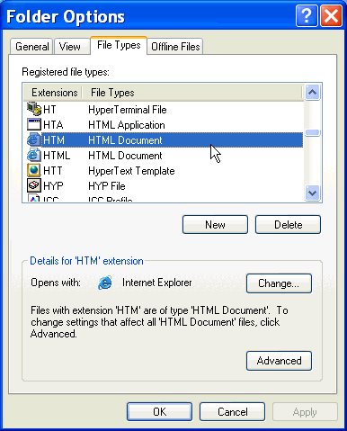Click the list scrollbar down arrow
The width and height of the screenshot is (347, 431).
(x=313, y=193)
